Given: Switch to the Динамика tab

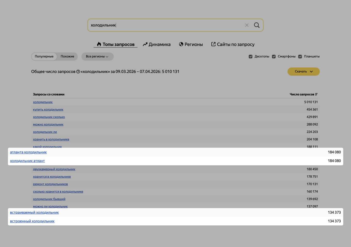Looking at the screenshot, I should pyautogui.click(x=157, y=44).
